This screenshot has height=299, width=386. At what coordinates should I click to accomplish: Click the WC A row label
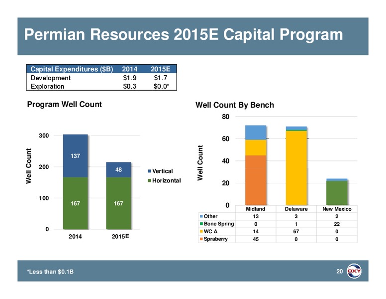pyautogui.click(x=210, y=231)
